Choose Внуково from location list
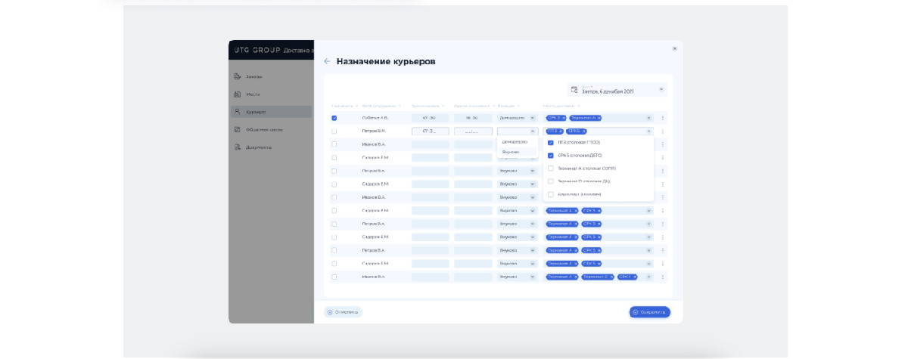The width and height of the screenshot is (908, 359). (x=512, y=152)
